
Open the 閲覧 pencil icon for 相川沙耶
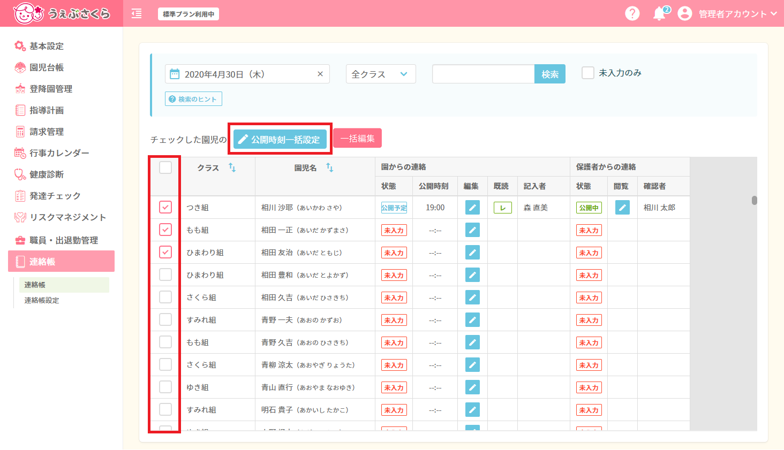click(622, 207)
